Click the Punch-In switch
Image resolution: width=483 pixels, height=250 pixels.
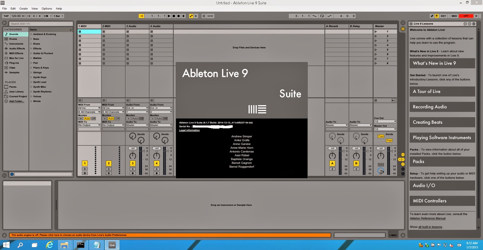tap(315, 16)
